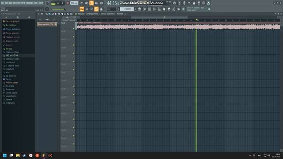
Task: Open the global snap selector showing Line
Action: coord(111,9)
